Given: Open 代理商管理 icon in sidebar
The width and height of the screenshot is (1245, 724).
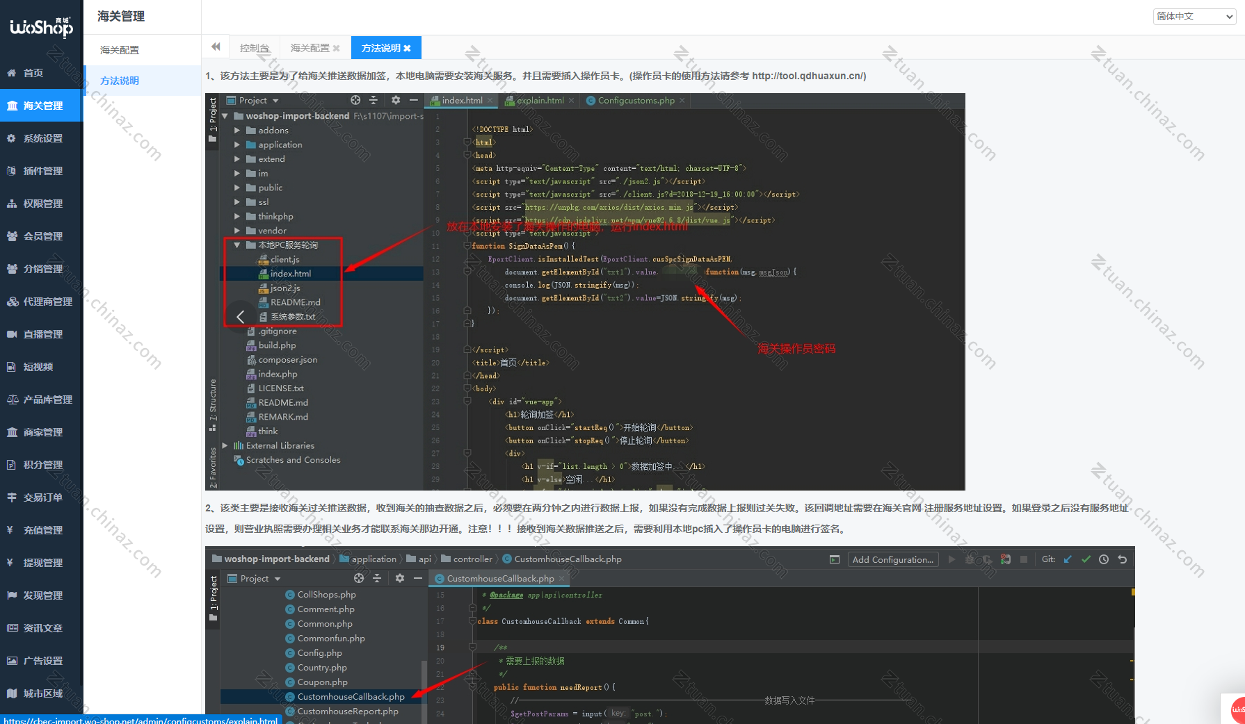Looking at the screenshot, I should (12, 302).
